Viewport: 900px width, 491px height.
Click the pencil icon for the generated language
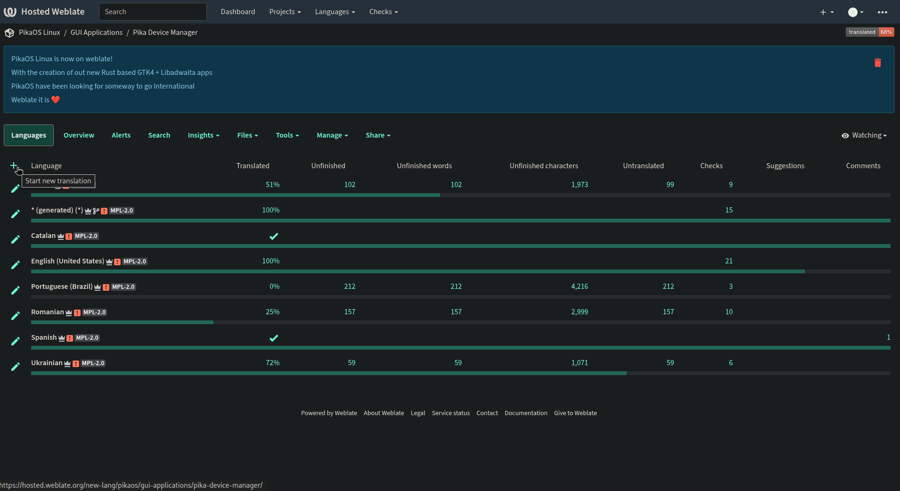pyautogui.click(x=16, y=214)
